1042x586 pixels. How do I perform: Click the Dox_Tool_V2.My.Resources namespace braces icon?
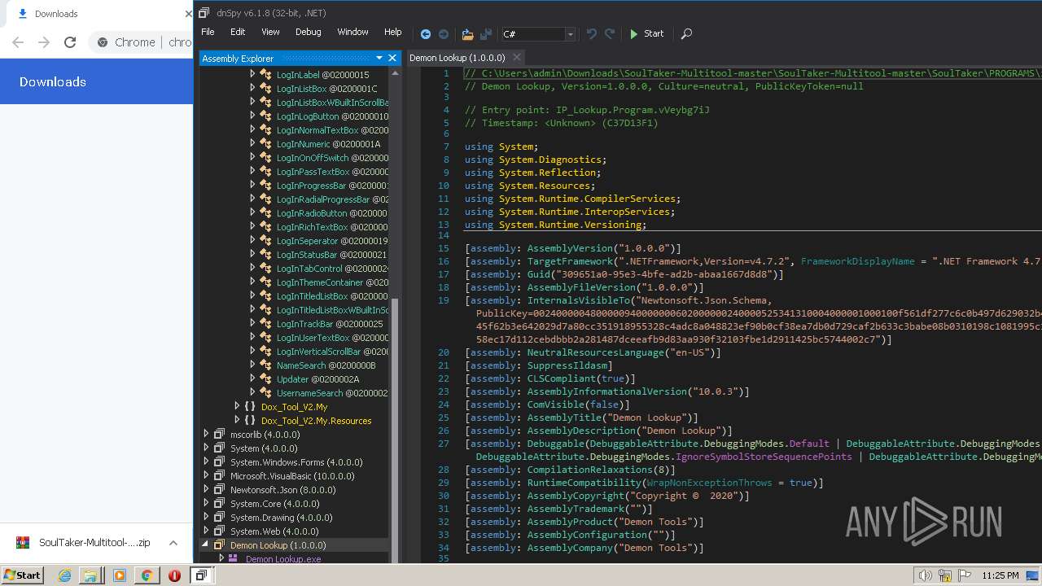pyautogui.click(x=250, y=420)
